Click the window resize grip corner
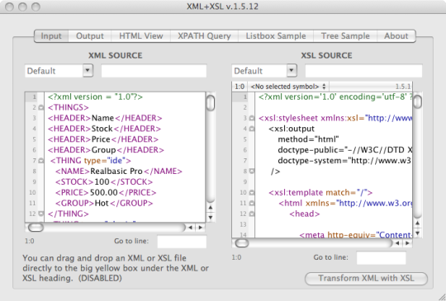Viewport: 446px width, 301px height. point(441,296)
